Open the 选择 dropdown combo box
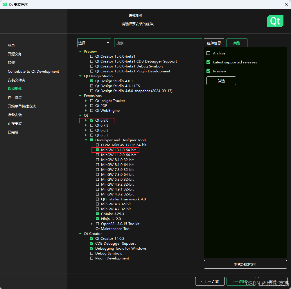The image size is (291, 289). pyautogui.click(x=94, y=43)
